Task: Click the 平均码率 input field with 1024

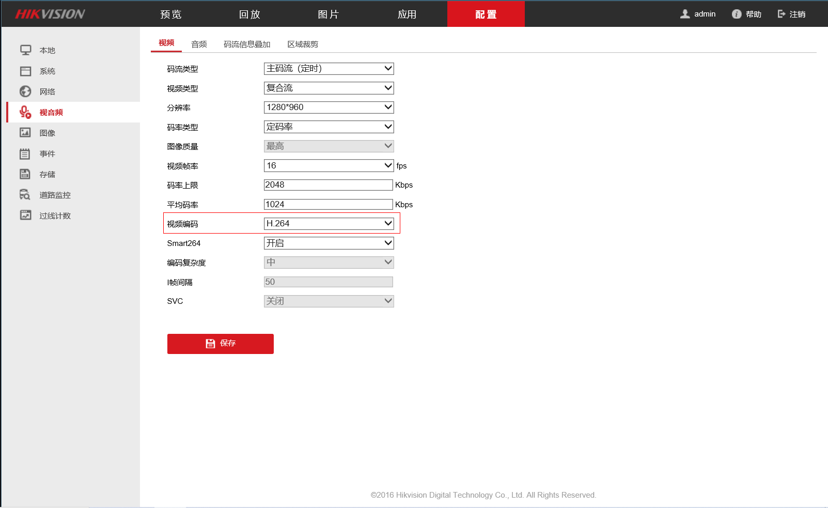Action: point(329,205)
